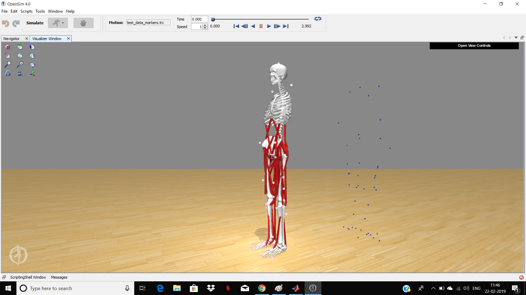526x295 pixels.
Task: Zoom out with the minus magnifier
Action: (8, 64)
